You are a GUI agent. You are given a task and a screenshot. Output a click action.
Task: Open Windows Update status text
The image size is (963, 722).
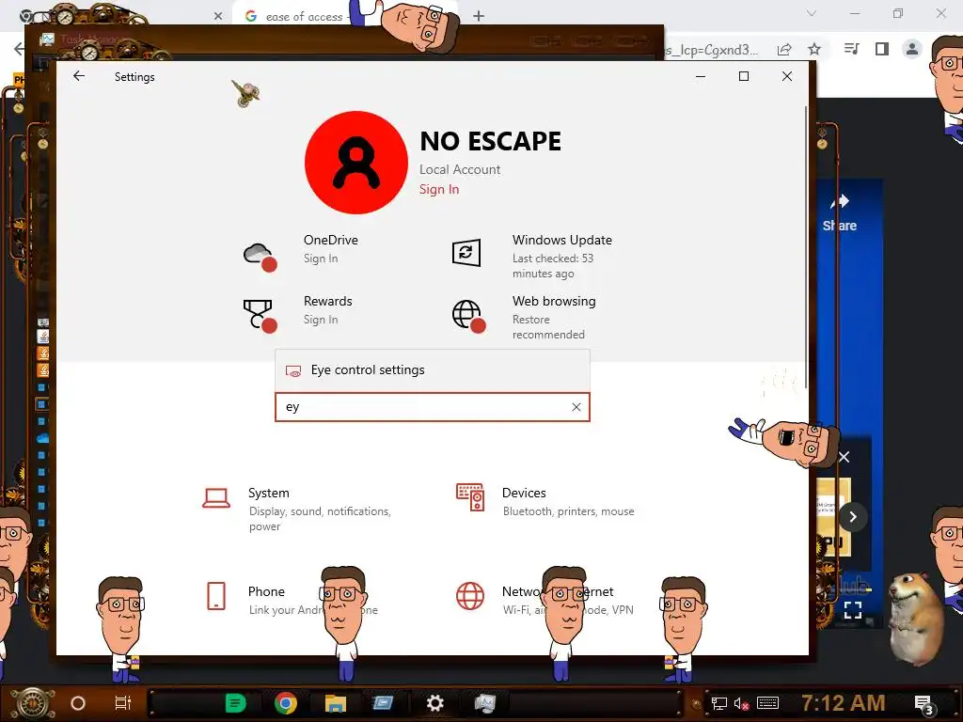tap(562, 256)
